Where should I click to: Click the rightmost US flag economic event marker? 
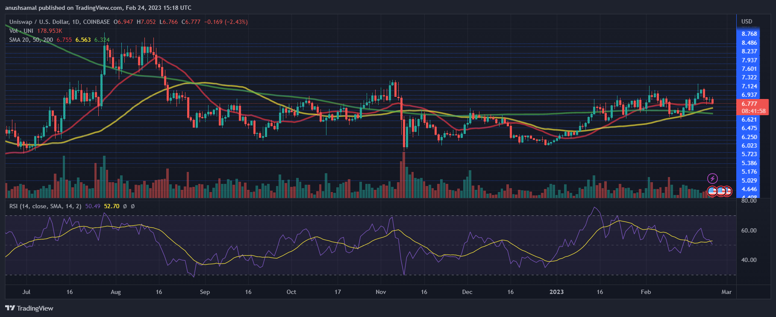[x=727, y=191]
